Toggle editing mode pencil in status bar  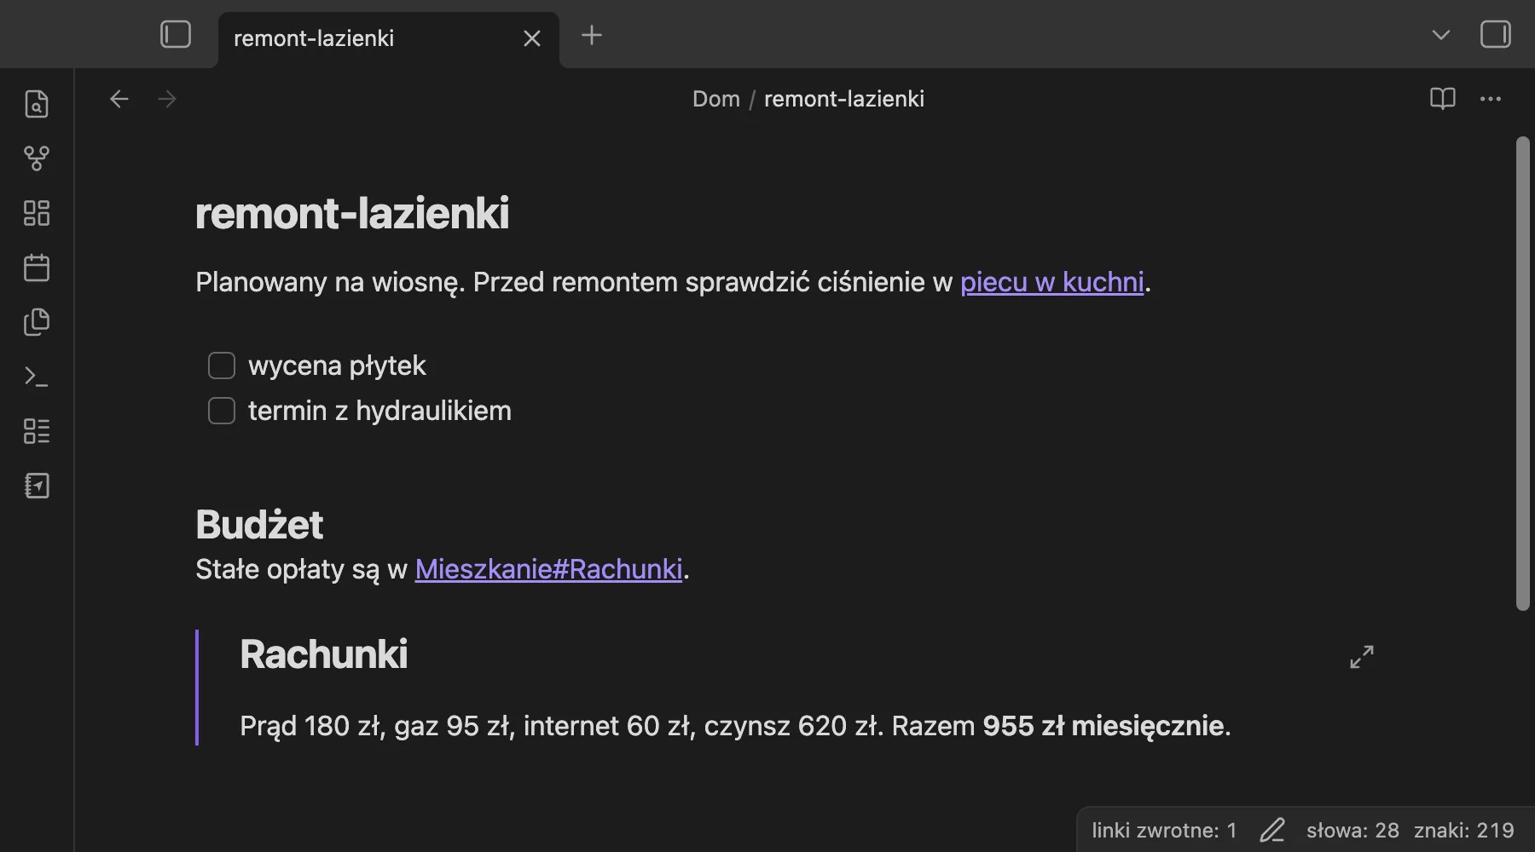click(x=1271, y=830)
